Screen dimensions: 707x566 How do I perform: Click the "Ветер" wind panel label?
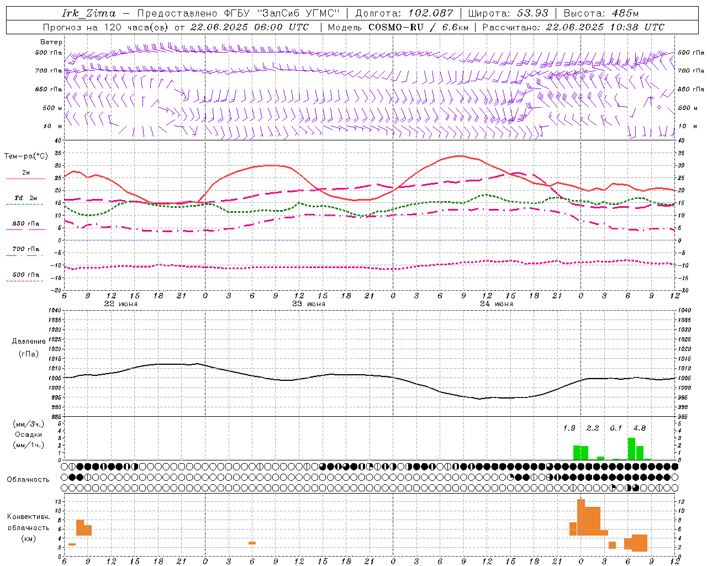(51, 42)
